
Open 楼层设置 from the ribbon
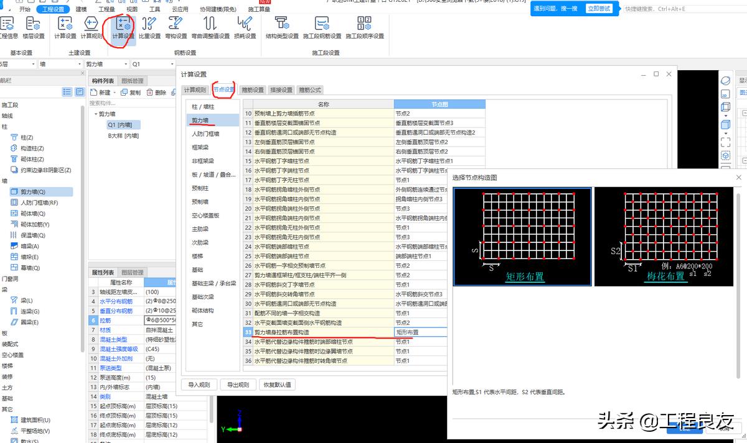[x=33, y=26]
